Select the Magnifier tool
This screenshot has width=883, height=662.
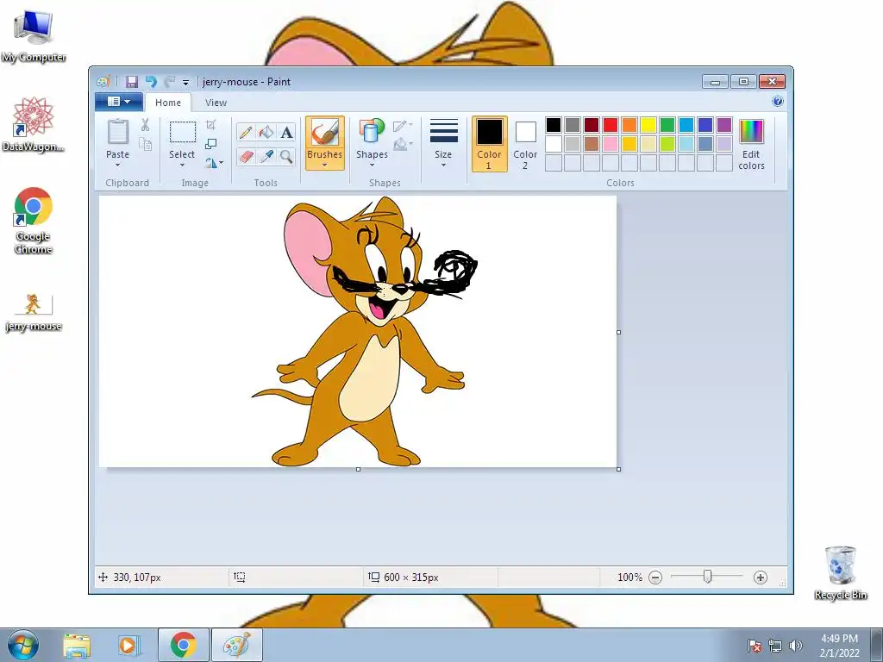(286, 156)
